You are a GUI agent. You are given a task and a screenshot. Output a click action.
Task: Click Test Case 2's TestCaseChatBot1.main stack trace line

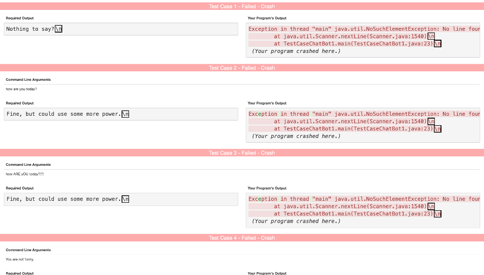(345, 129)
